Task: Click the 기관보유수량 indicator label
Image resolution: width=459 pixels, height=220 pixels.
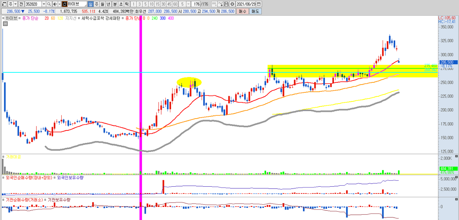Action: pos(59,200)
